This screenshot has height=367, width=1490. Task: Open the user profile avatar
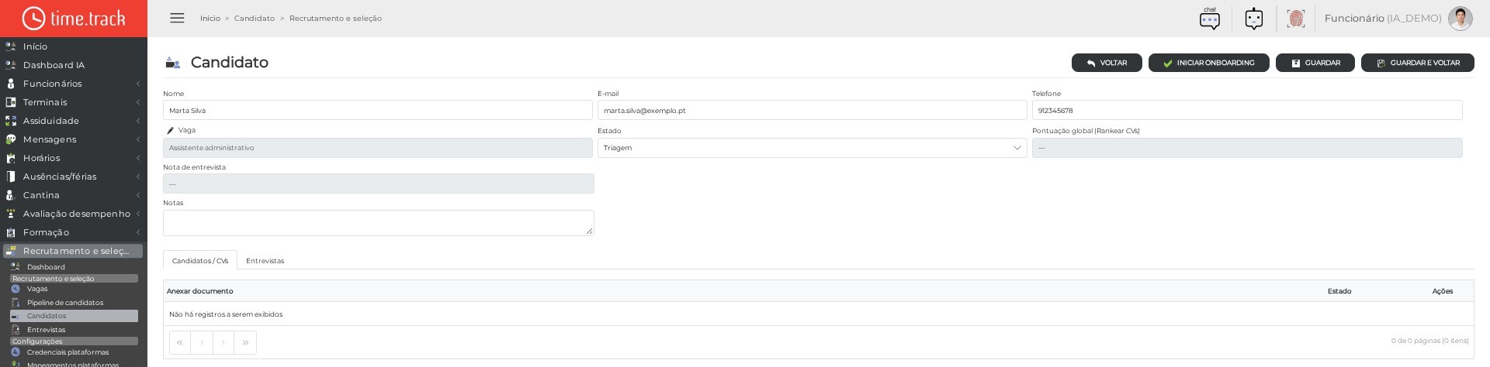click(1461, 19)
